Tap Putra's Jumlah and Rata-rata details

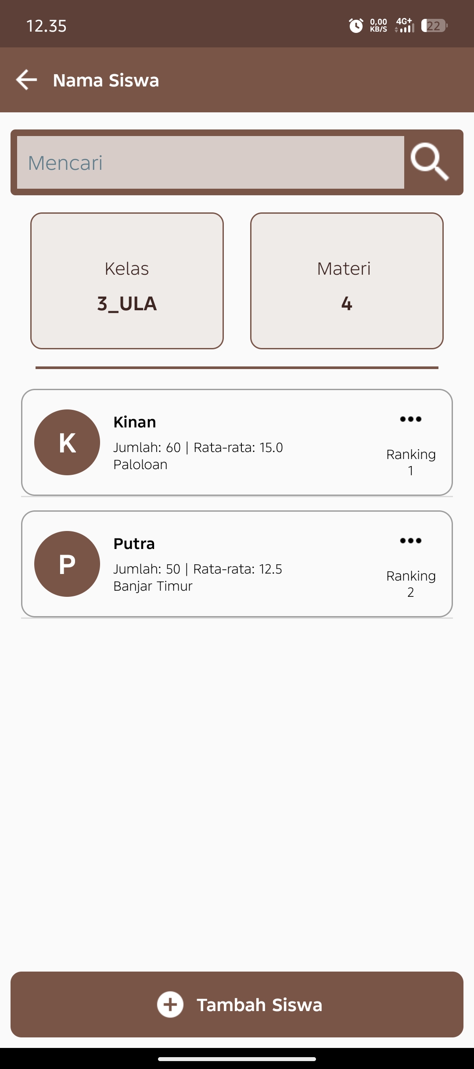tap(197, 569)
